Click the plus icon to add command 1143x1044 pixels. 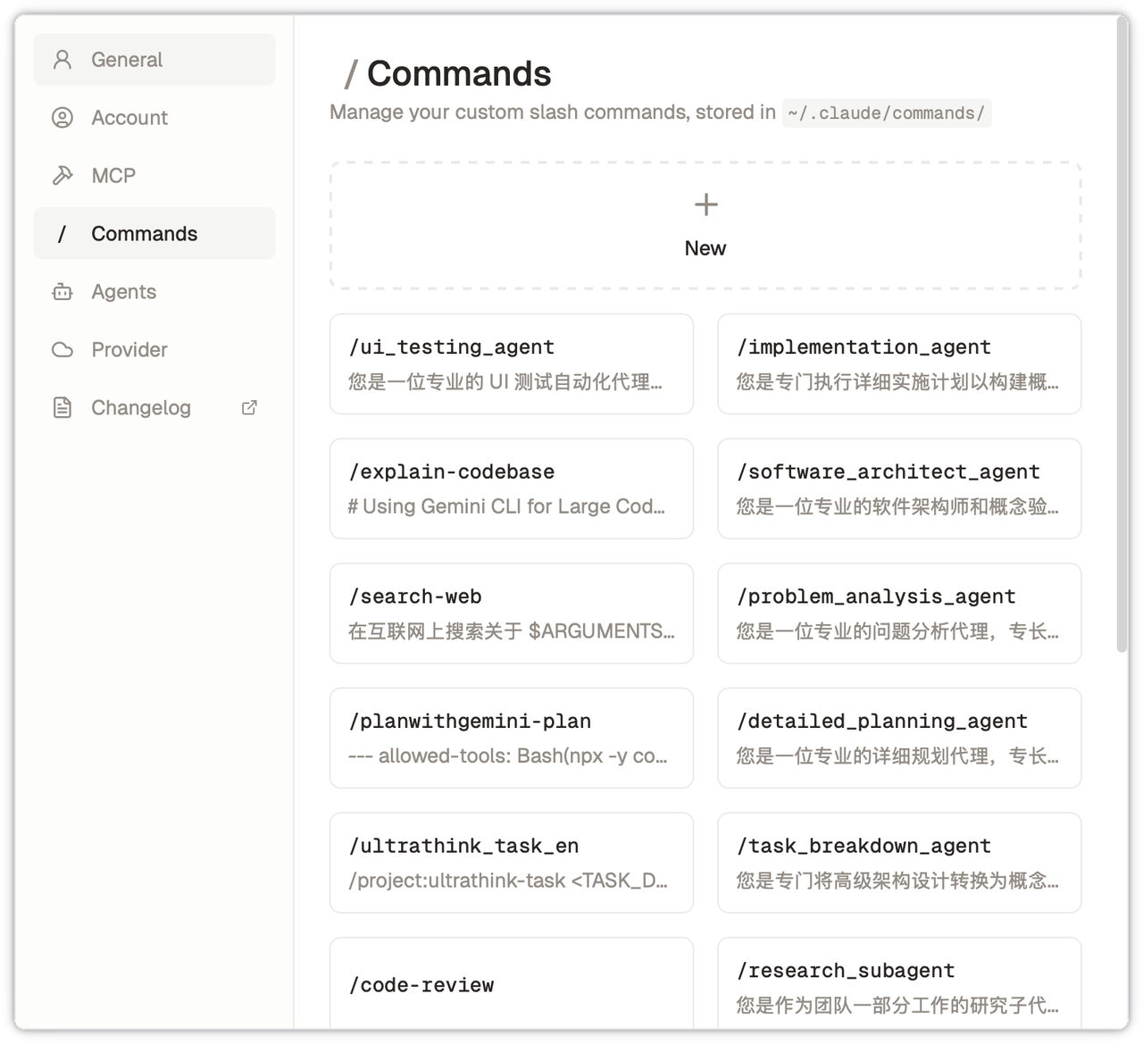(705, 205)
